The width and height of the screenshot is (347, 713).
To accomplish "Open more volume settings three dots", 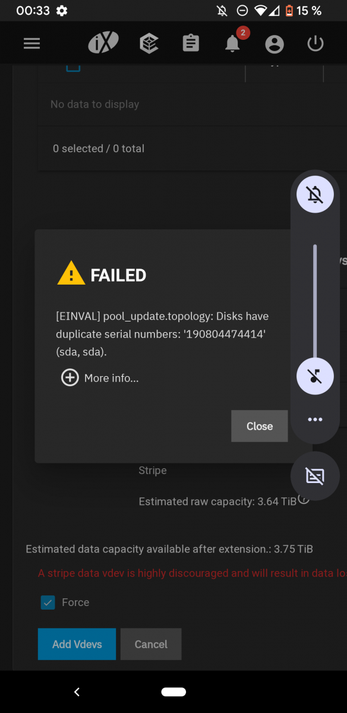I will tap(315, 419).
